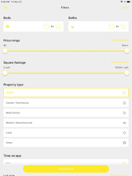
Task: Tap the 0 sqft minimum label
Action: [x=7, y=67]
